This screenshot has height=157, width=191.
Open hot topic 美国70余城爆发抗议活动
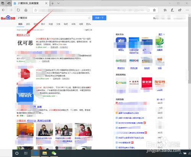pos(128,113)
